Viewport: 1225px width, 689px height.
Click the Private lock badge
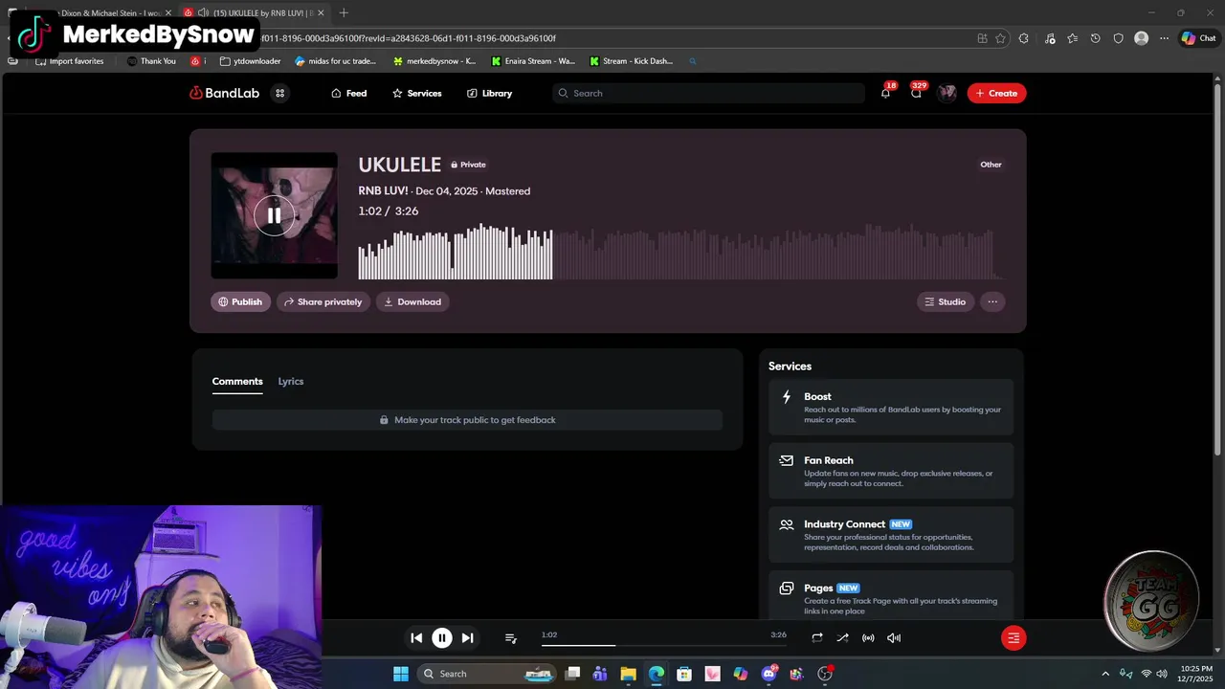(468, 165)
